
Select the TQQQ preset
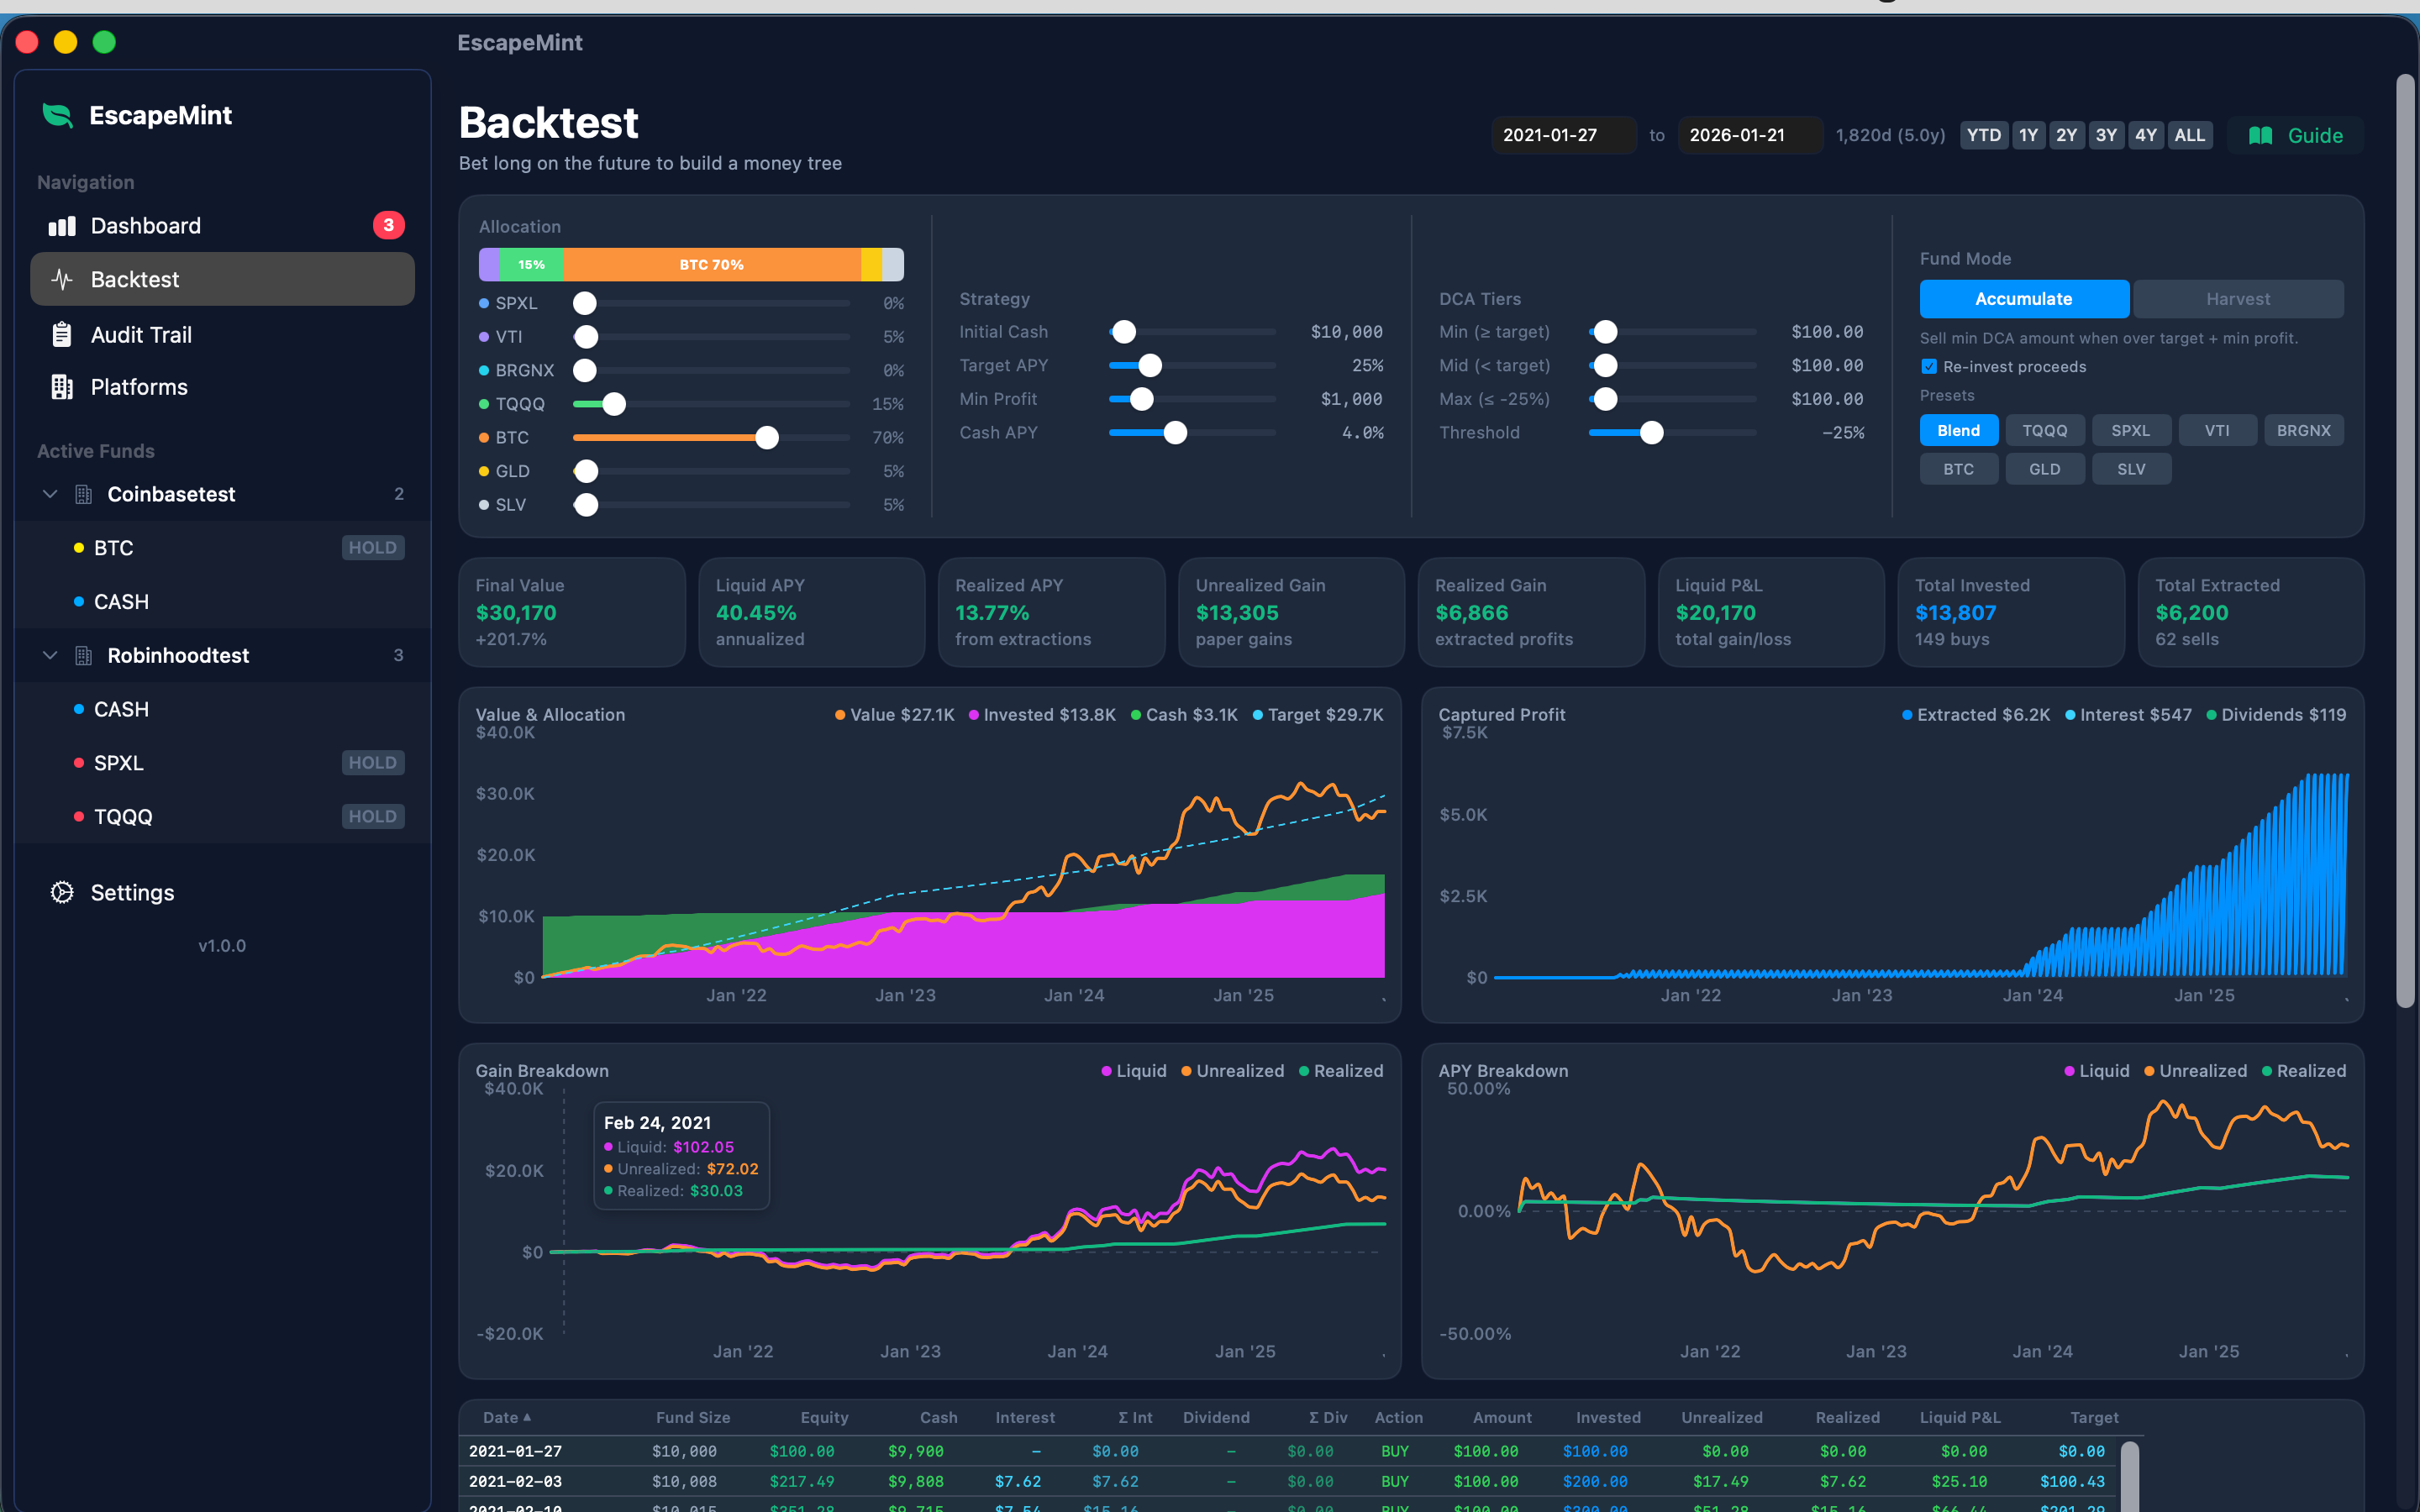pos(2044,431)
